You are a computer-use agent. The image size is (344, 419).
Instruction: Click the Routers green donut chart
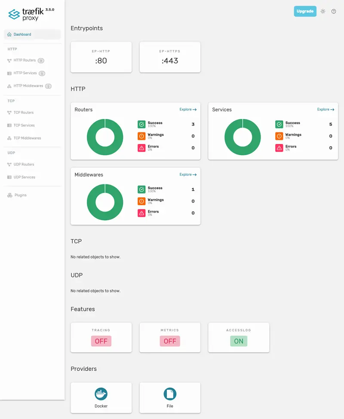[x=105, y=137]
